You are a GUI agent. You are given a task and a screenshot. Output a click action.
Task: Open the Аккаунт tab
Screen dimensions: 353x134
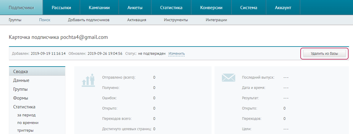[283, 7]
